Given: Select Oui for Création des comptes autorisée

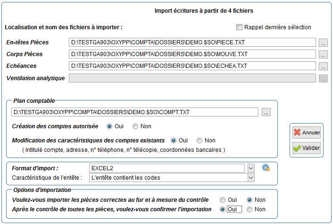Looking at the screenshot, I should (109, 126).
